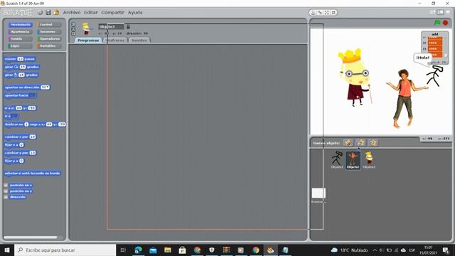Click the Windows Start button
The height and width of the screenshot is (256, 455).
pyautogui.click(x=7, y=250)
